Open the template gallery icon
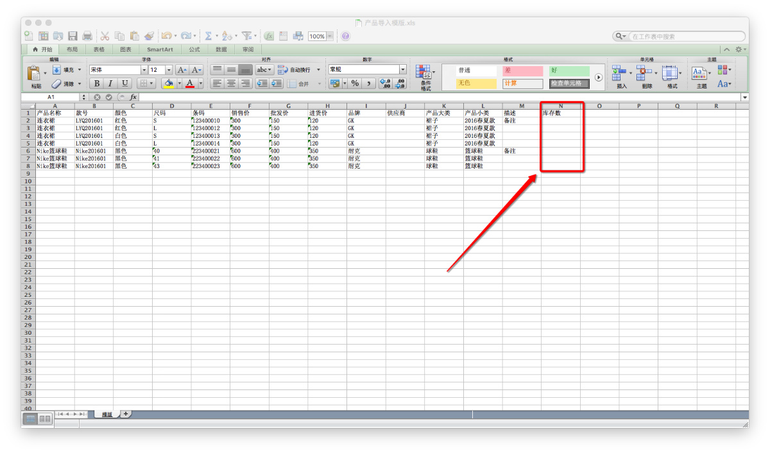 click(44, 37)
